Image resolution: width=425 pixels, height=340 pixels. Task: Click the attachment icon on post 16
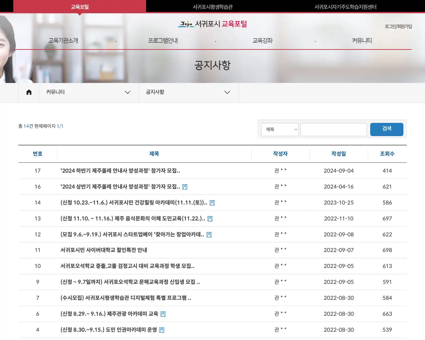[185, 187]
